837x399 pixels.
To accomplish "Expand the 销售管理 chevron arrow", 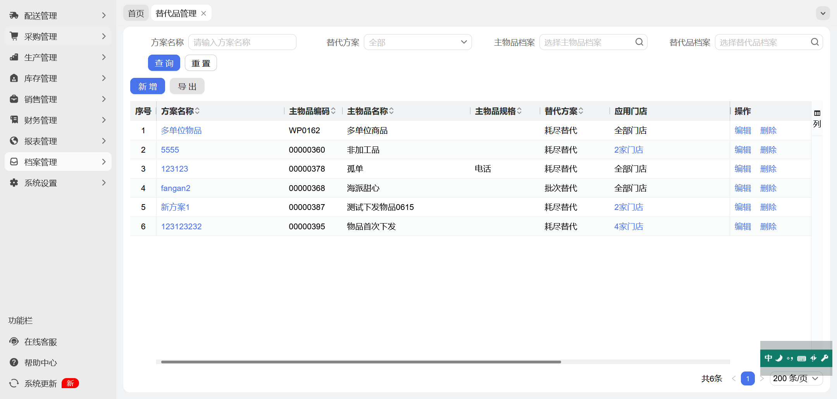I will [x=104, y=99].
